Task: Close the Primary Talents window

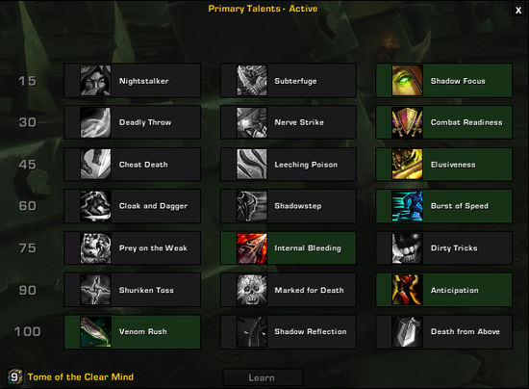Action: (518, 11)
